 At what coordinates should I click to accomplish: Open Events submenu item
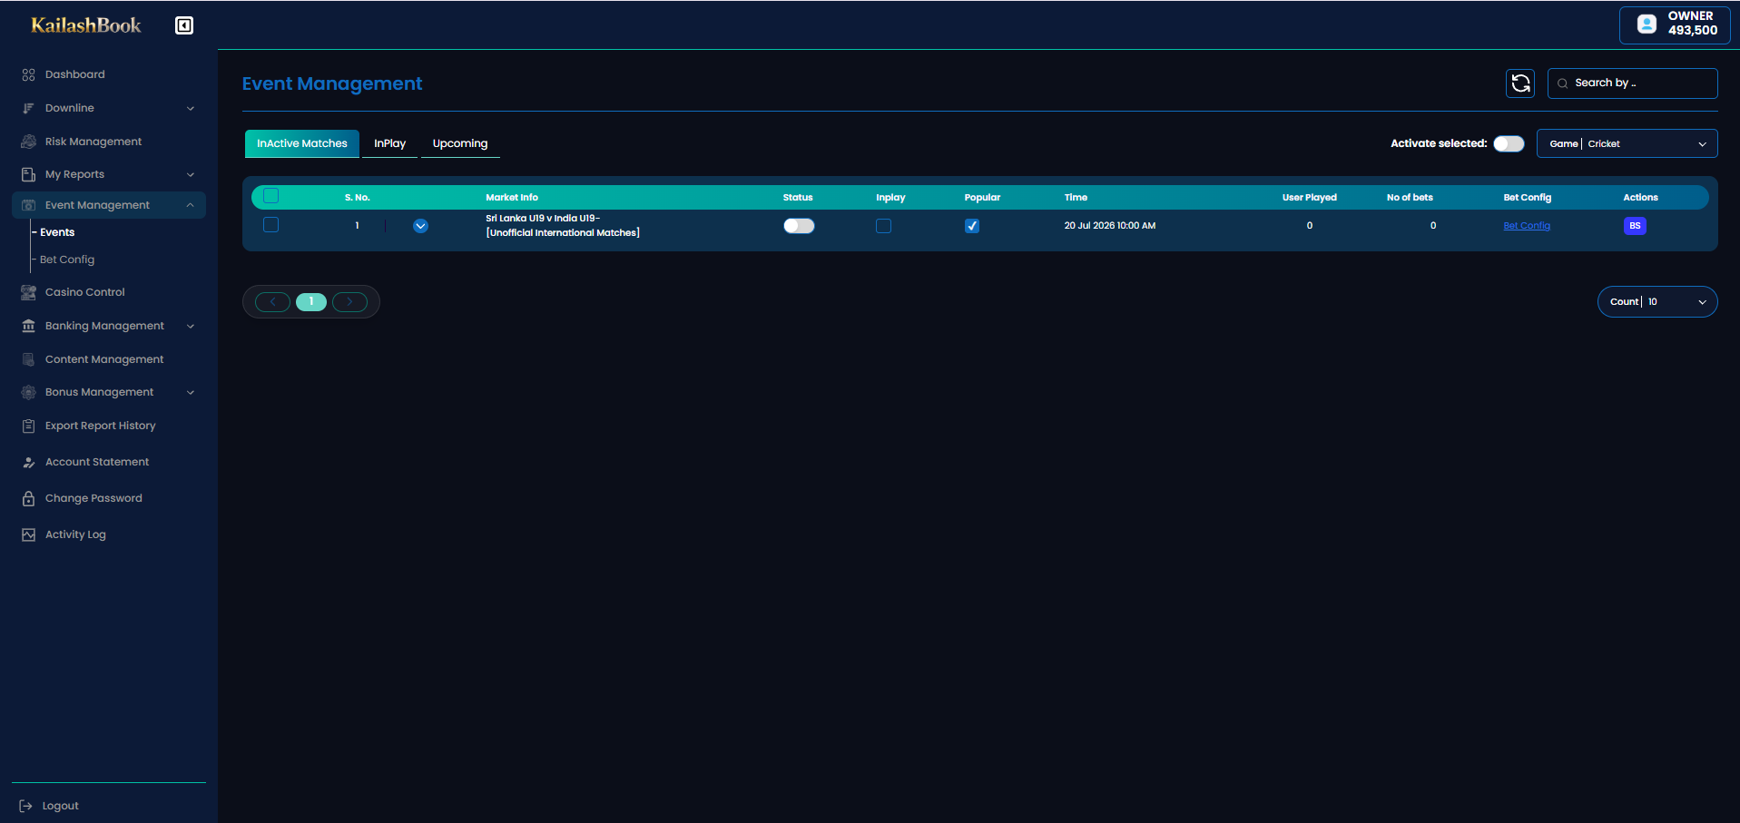coord(57,232)
